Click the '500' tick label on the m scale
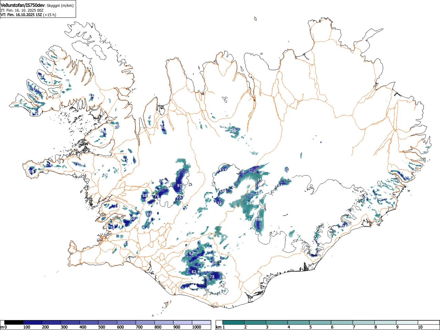The height and width of the screenshot is (330, 440). 101,327
